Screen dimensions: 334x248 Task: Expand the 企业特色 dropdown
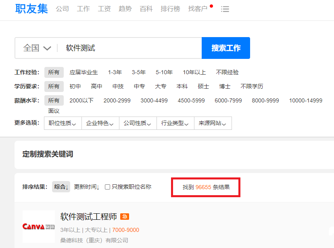[100, 123]
